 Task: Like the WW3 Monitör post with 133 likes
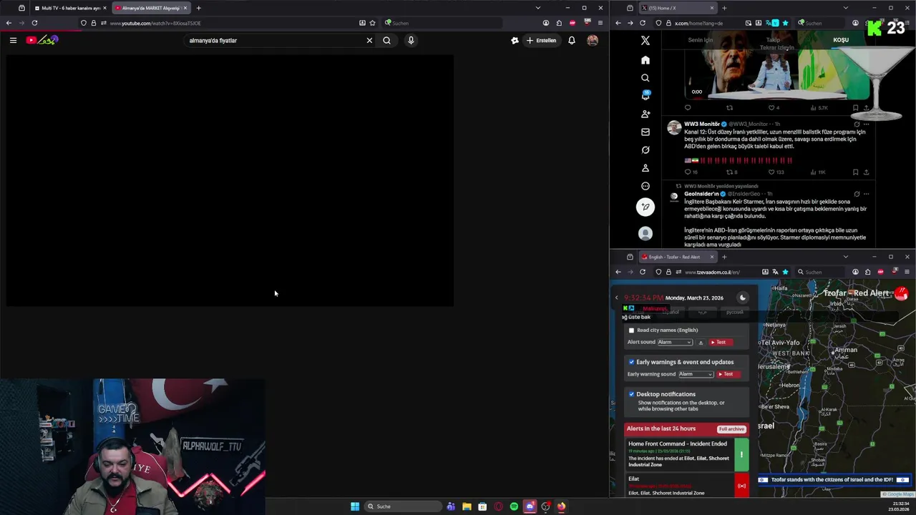pos(776,172)
